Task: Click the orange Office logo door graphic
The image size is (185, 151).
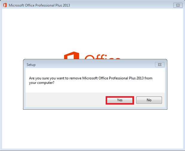Action: coord(72,55)
